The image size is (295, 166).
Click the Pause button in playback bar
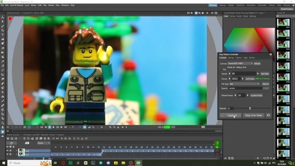point(49,127)
